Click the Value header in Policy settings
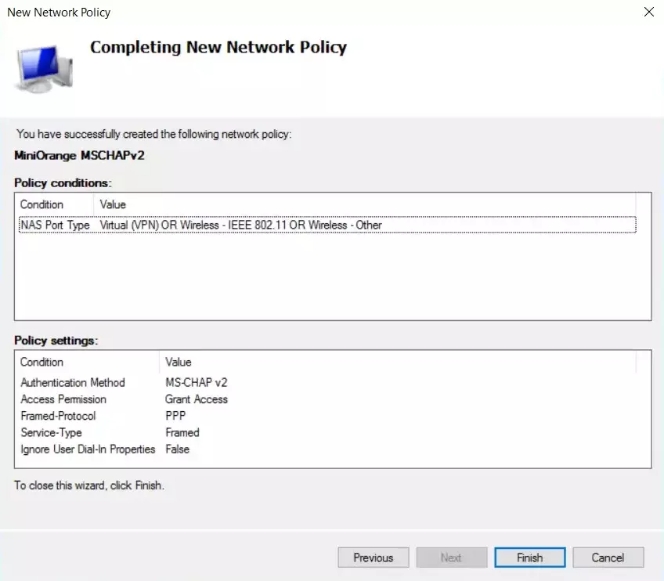This screenshot has width=664, height=581. (178, 362)
